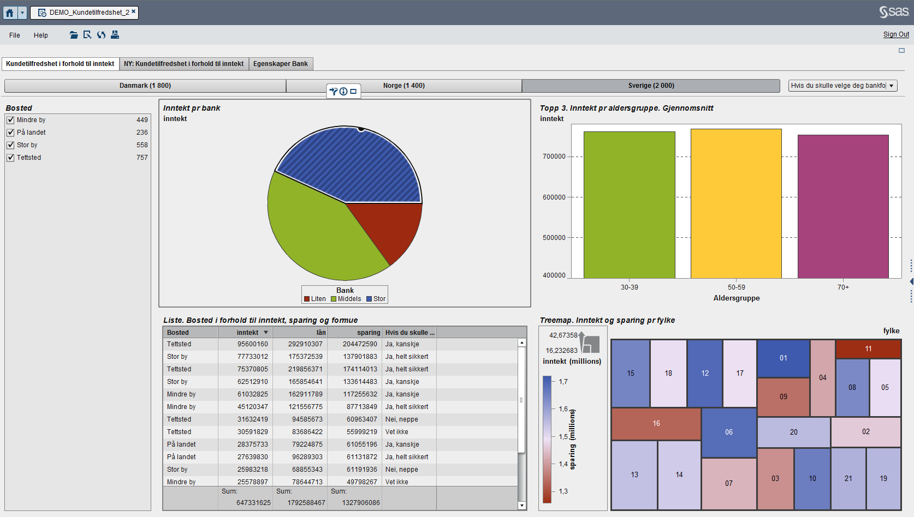Click the maximize icon above pie chart
The image size is (914, 517).
(x=353, y=91)
